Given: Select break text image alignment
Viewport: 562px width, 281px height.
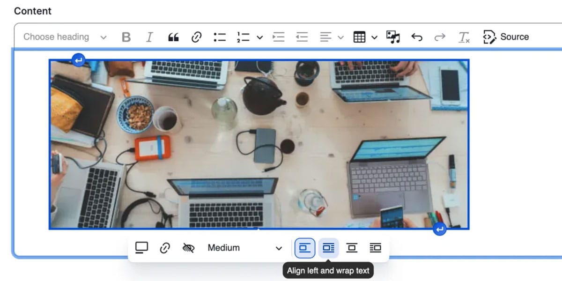Looking at the screenshot, I should point(352,248).
